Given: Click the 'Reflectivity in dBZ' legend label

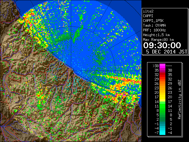Looking at the screenshot, I should (180, 99).
